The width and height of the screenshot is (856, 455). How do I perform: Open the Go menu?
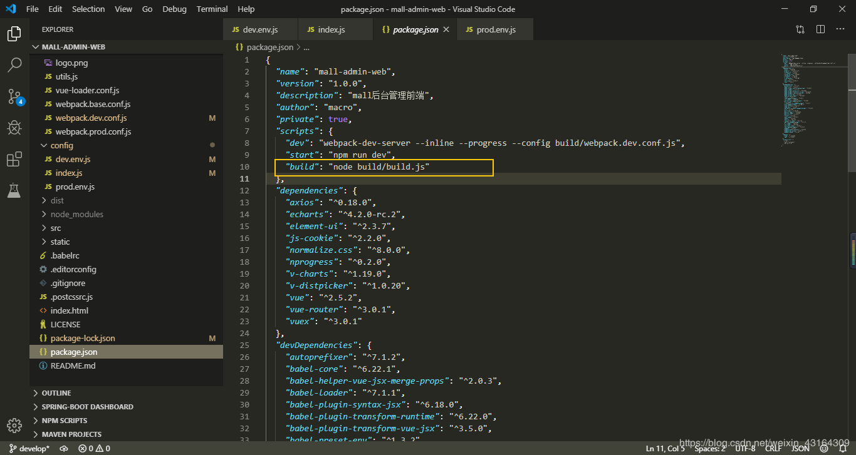[x=147, y=9]
